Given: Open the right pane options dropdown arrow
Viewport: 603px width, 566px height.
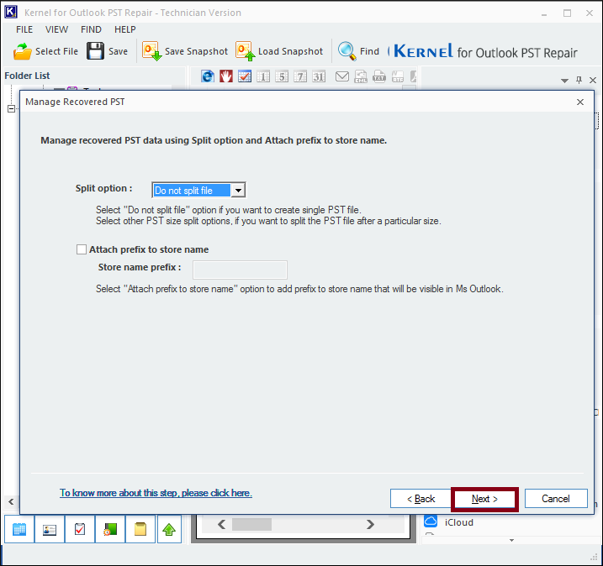Looking at the screenshot, I should point(564,81).
